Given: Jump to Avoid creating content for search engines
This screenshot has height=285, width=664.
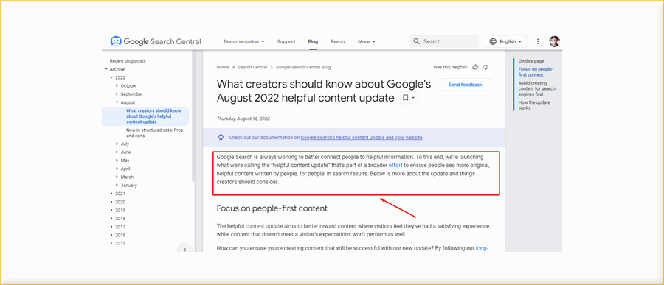Looking at the screenshot, I should click(537, 89).
